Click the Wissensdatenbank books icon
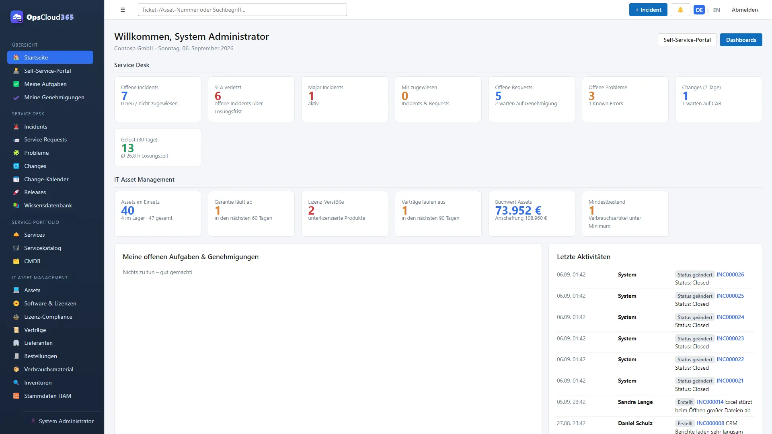 pyautogui.click(x=16, y=205)
